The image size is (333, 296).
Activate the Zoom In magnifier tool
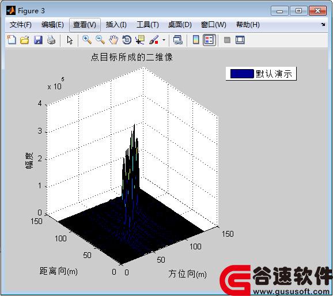point(87,40)
